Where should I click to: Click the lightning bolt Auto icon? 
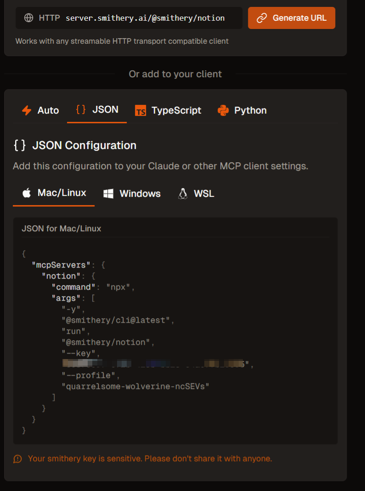tap(27, 110)
